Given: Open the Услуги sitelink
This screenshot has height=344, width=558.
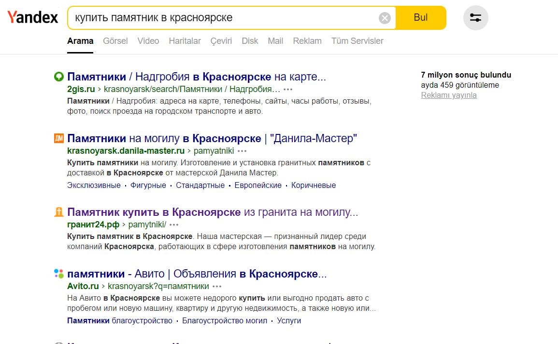Looking at the screenshot, I should pyautogui.click(x=289, y=321).
